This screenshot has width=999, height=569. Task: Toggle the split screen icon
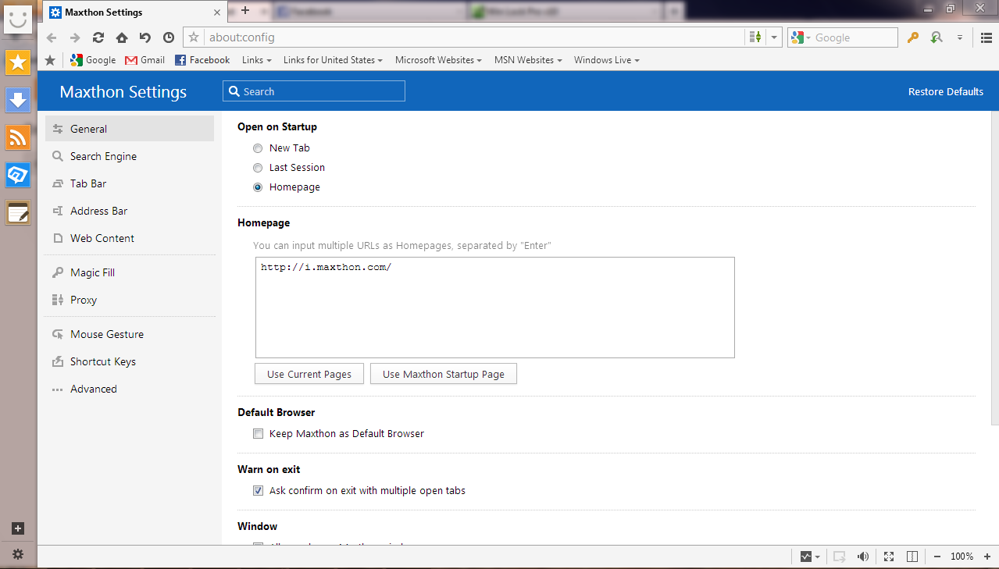912,557
